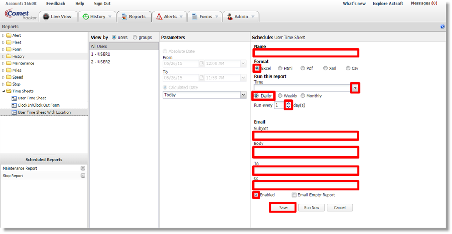452x234 pixels.
Task: Collapse the Time Sheets tree folder
Action: 4,91
